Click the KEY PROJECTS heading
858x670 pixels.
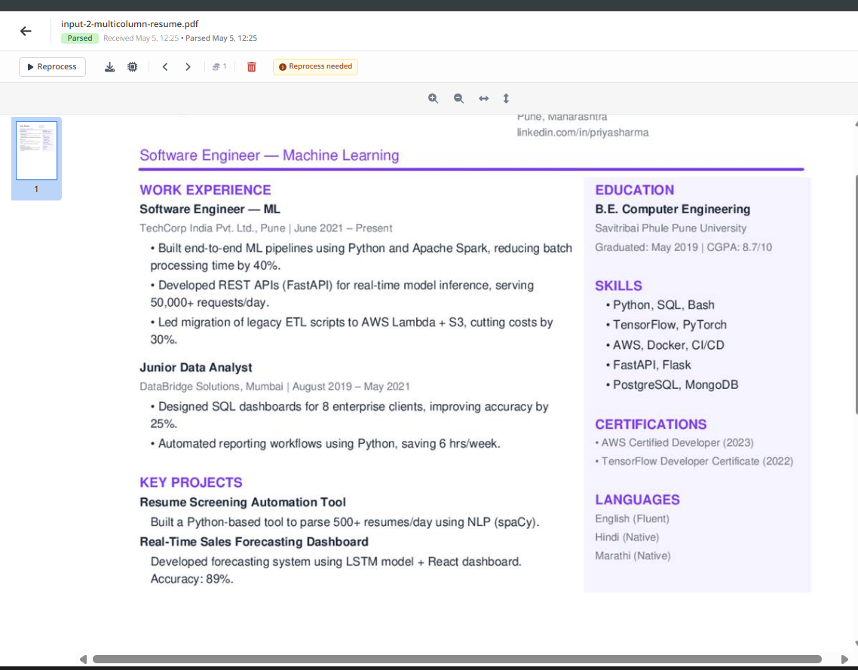(191, 482)
